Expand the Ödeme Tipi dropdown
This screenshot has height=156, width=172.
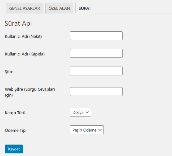(x=87, y=130)
